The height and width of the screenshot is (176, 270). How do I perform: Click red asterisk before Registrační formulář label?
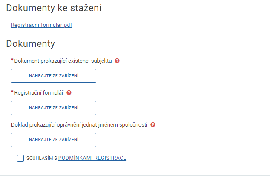tap(12, 92)
